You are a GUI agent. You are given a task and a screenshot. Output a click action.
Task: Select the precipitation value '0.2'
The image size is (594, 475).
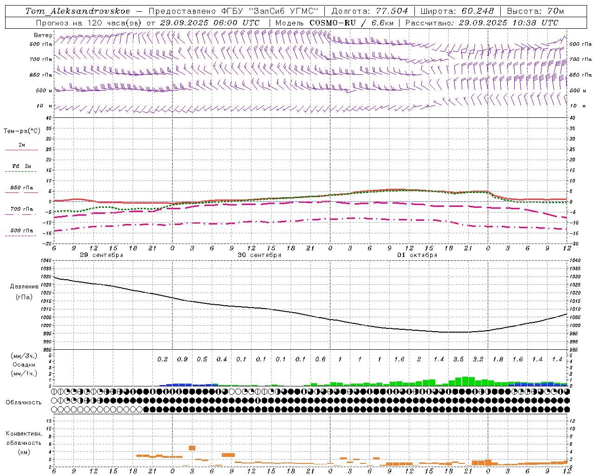pyautogui.click(x=162, y=359)
